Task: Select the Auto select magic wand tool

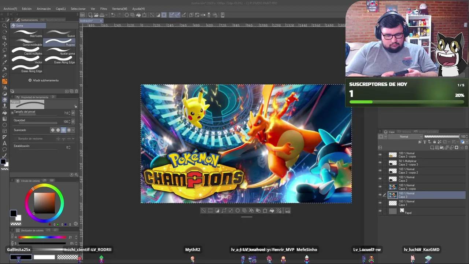Action: [x=5, y=56]
